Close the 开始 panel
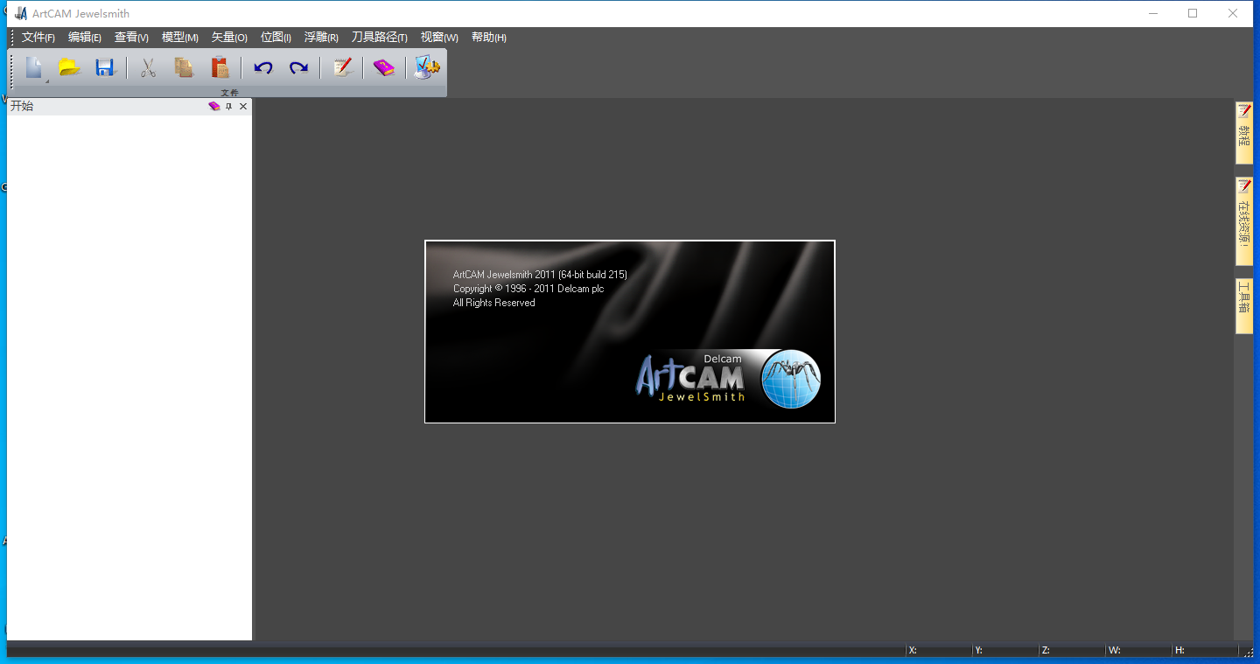Image resolution: width=1260 pixels, height=664 pixels. (243, 106)
